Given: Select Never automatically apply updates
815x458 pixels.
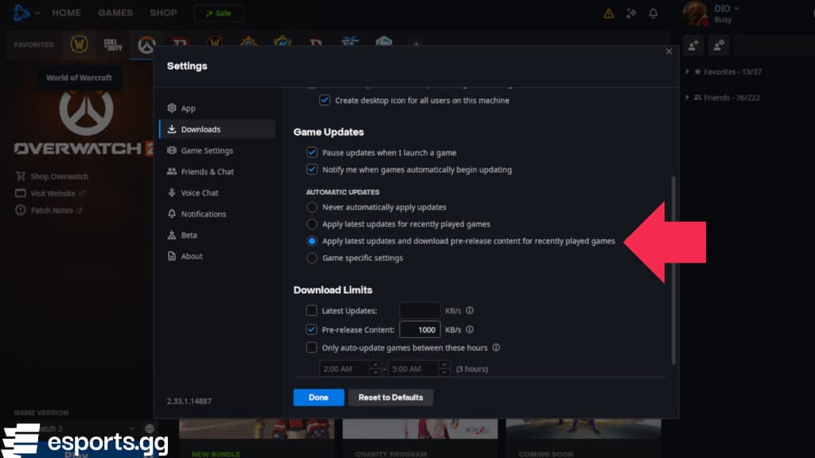Looking at the screenshot, I should (x=311, y=207).
